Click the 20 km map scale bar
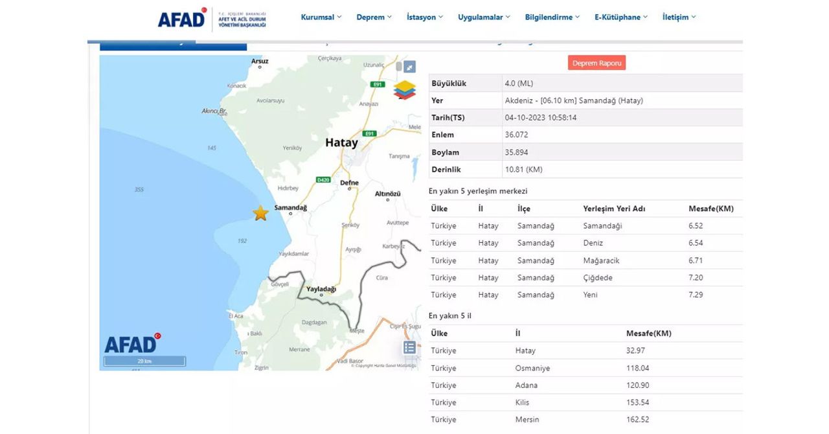This screenshot has height=434, width=829. (x=144, y=361)
